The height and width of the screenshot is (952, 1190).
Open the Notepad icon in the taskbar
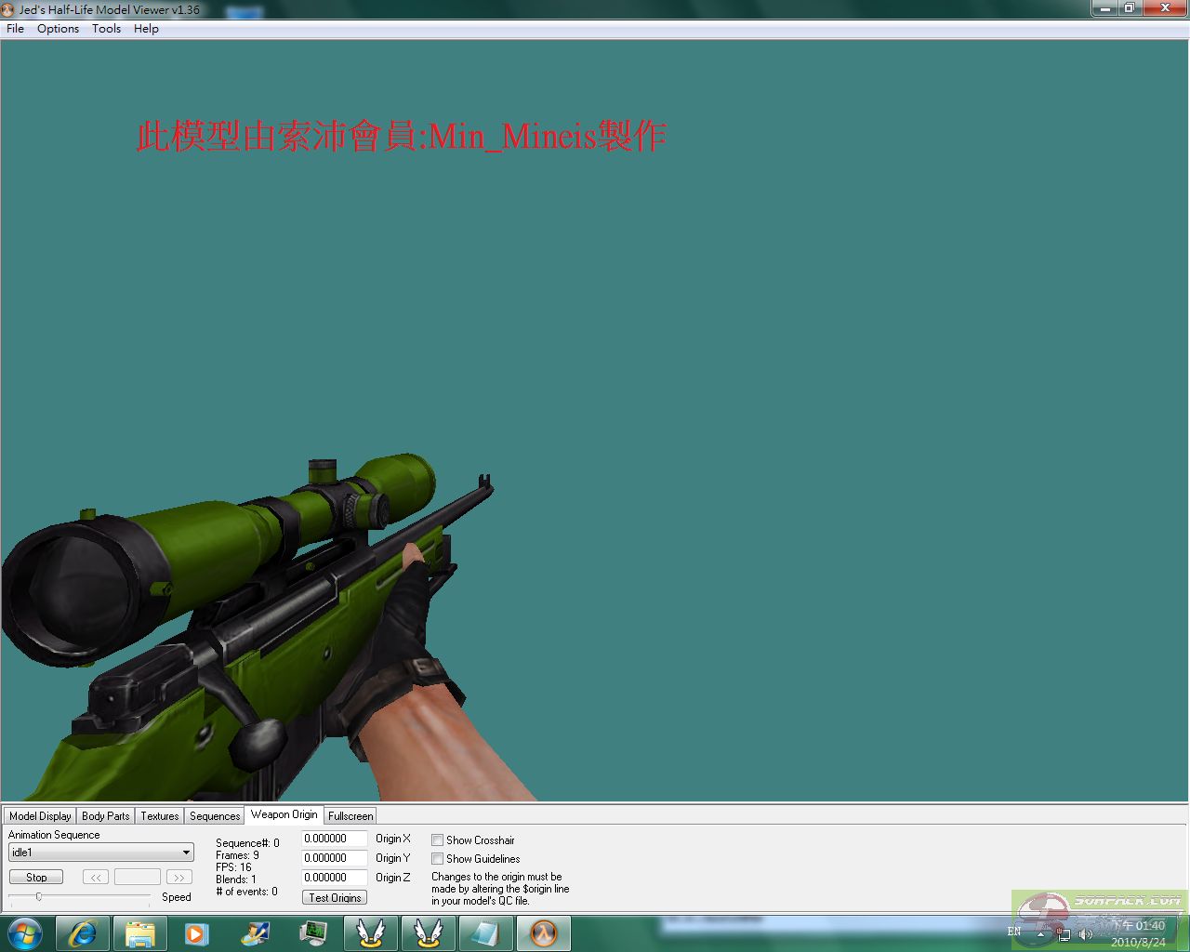(485, 933)
